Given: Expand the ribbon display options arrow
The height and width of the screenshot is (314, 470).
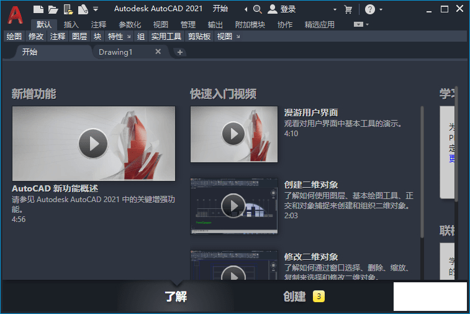Looking at the screenshot, I should pos(367,24).
